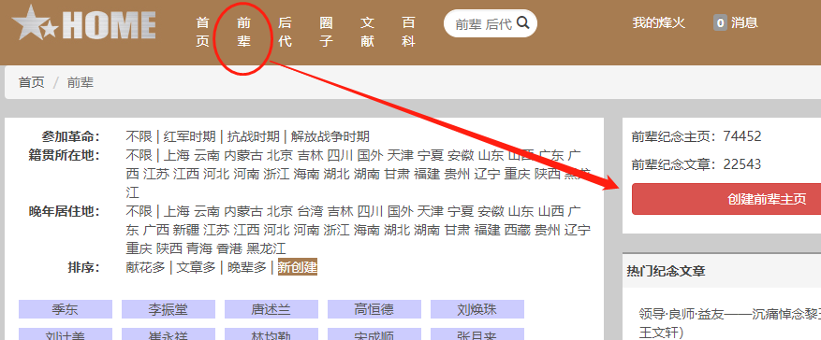This screenshot has height=340, width=821.
Task: Choose 上海 in the 晚年居住地 row
Action: point(176,211)
